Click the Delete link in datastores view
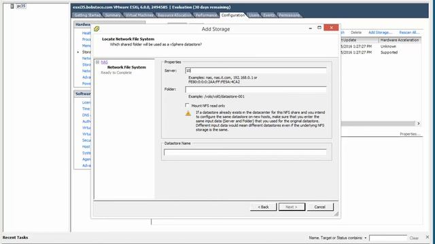 coord(356,33)
